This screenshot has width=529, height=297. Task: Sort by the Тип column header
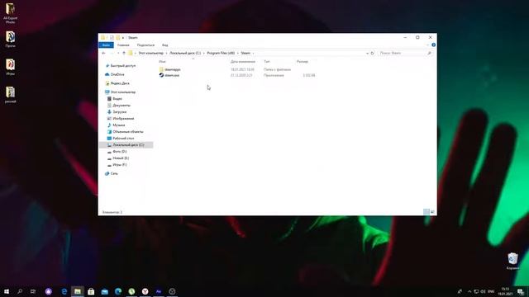tap(266, 62)
